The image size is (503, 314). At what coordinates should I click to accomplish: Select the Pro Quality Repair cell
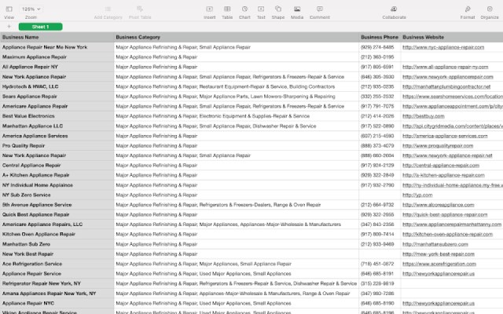tap(57, 145)
